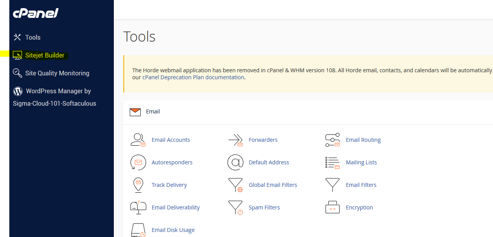Click the Autoresponders envelope icon

point(138,162)
